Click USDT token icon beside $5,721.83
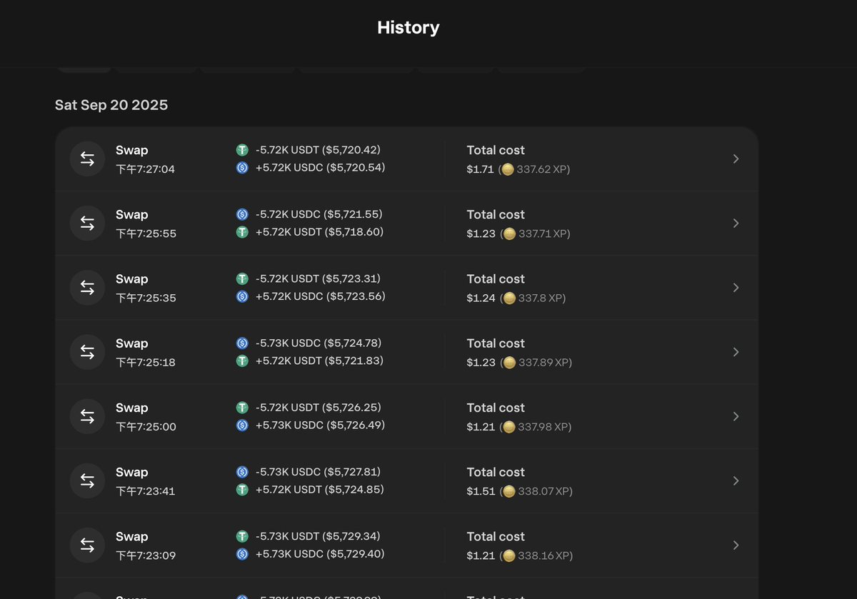Image resolution: width=857 pixels, height=599 pixels. click(x=242, y=361)
